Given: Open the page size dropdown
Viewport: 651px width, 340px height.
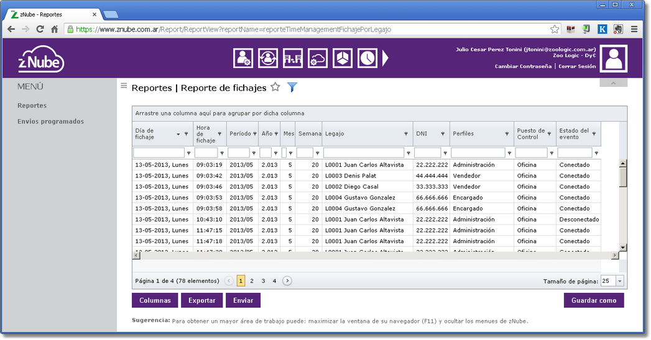Looking at the screenshot, I should [x=619, y=281].
